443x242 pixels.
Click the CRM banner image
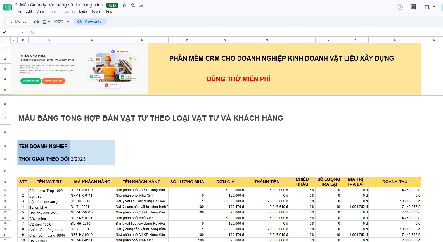click(80, 69)
